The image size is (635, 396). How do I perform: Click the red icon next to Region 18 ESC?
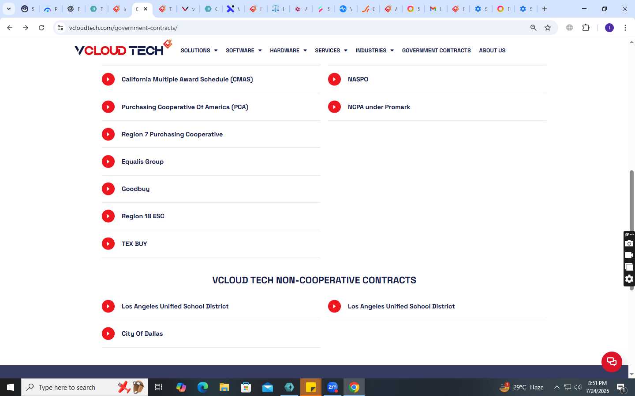[108, 216]
